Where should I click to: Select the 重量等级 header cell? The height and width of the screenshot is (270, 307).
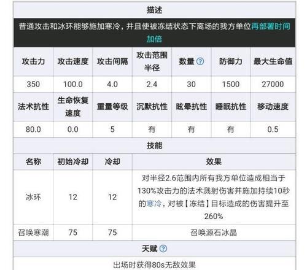pyautogui.click(x=112, y=107)
